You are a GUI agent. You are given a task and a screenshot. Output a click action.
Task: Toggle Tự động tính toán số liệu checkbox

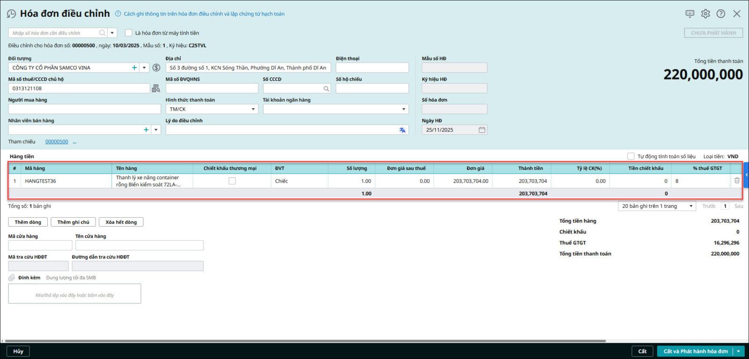pyautogui.click(x=631, y=156)
